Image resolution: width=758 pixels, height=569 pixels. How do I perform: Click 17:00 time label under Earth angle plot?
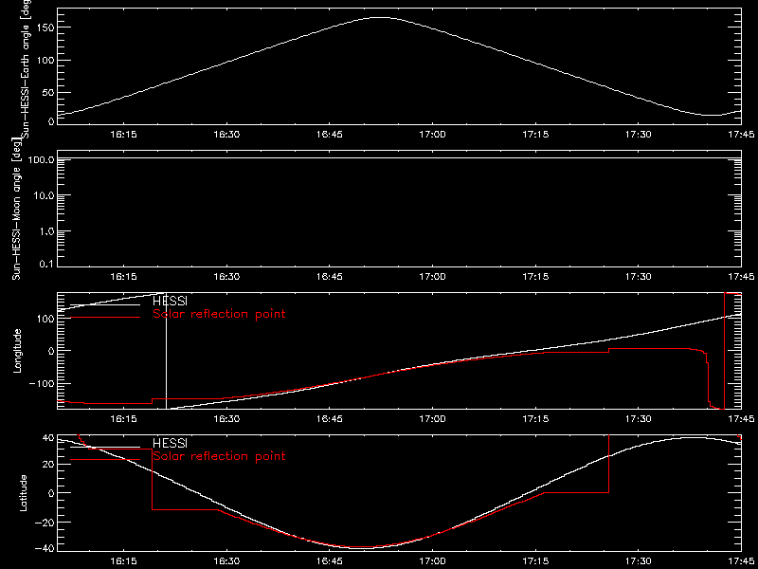tap(433, 135)
